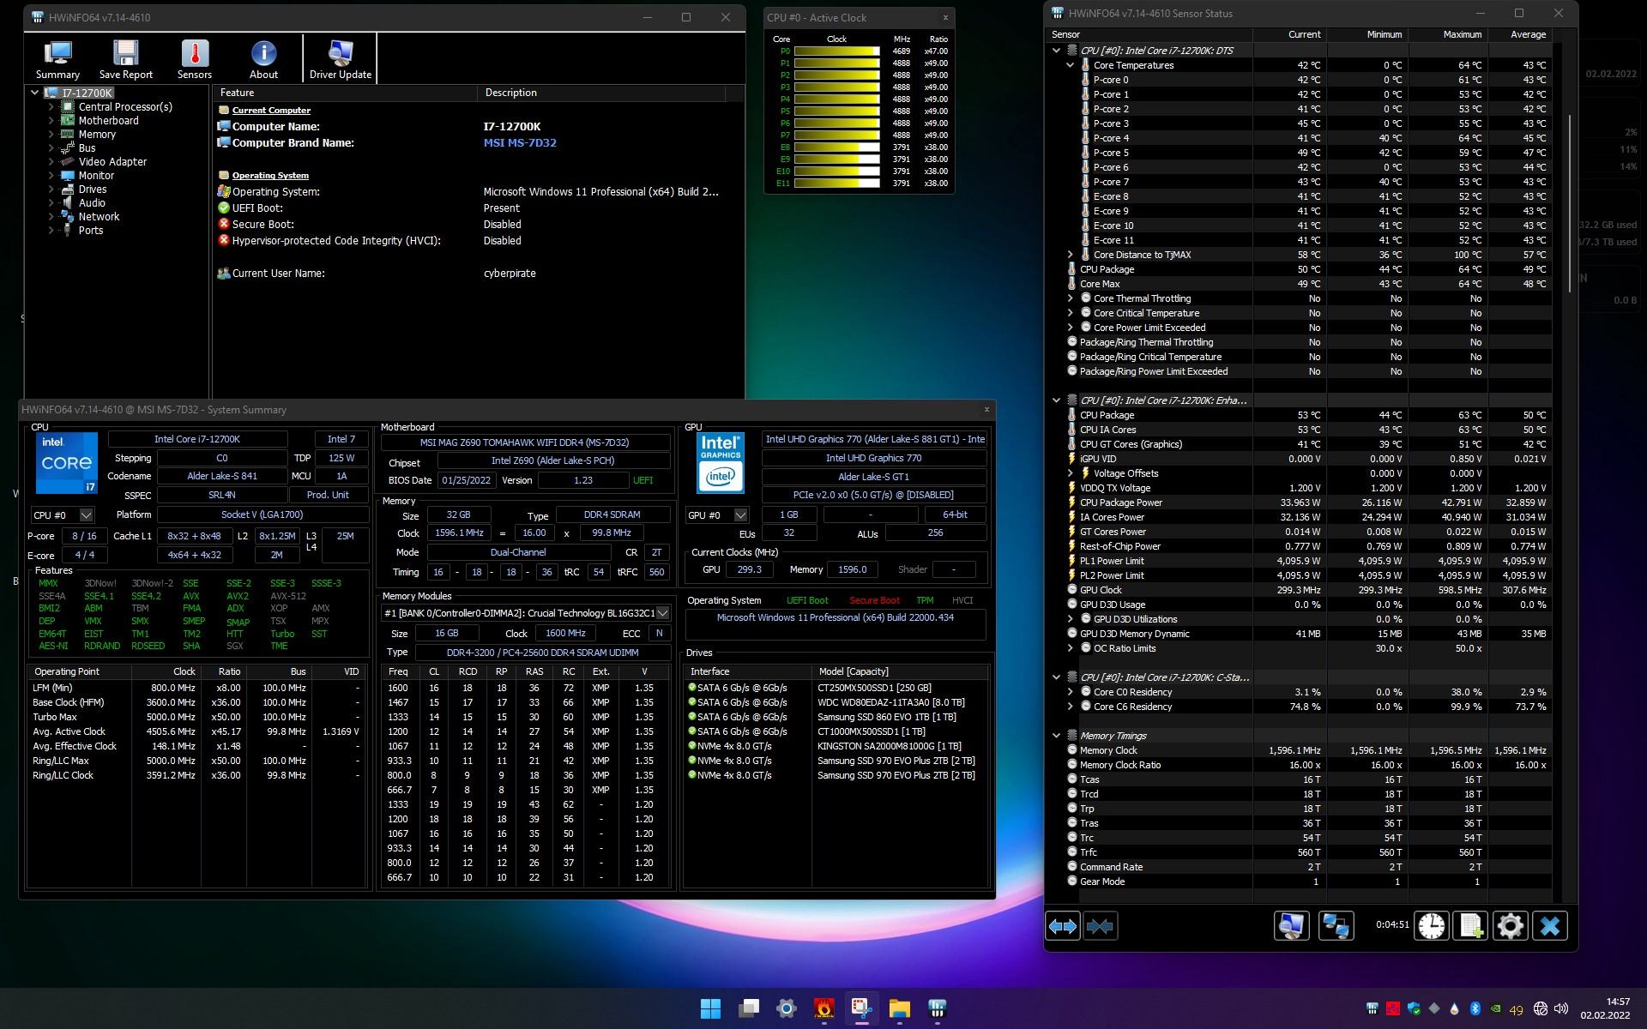Open File Explorer on the taskbar
Viewport: 1647px width, 1029px height.
click(x=899, y=1008)
